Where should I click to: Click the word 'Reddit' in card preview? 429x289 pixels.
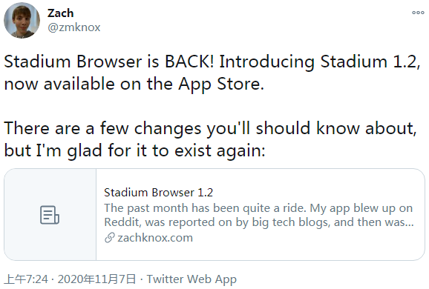point(122,222)
